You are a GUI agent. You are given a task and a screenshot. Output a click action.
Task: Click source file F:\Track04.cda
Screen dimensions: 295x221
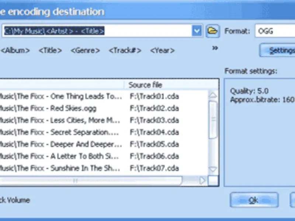[x=154, y=132]
